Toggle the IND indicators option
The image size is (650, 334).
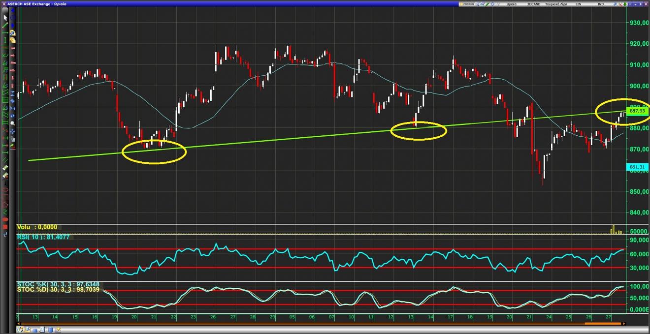[601, 4]
